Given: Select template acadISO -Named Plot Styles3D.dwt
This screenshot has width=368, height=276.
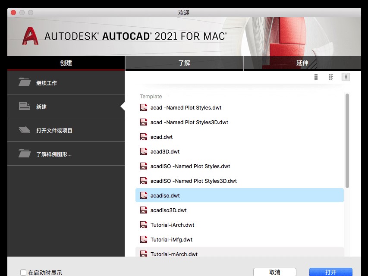Looking at the screenshot, I should click(239, 181).
